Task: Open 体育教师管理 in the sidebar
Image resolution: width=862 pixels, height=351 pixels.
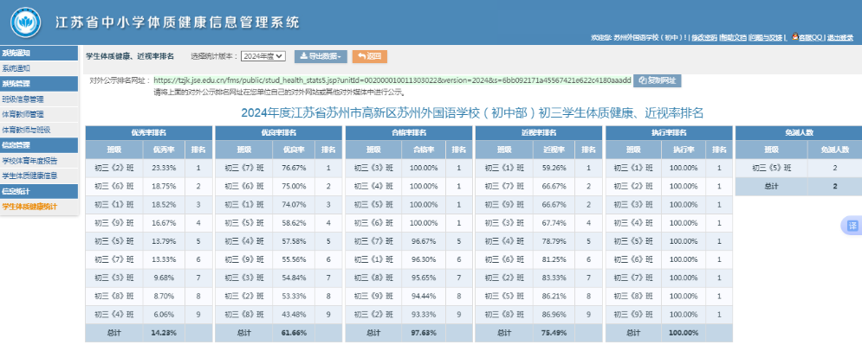Action: point(23,113)
